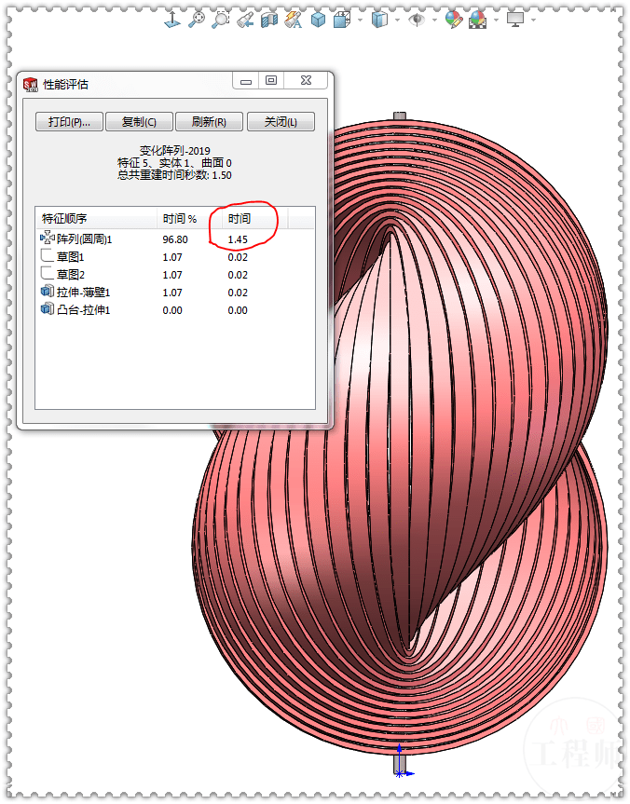The image size is (630, 804).
Task: Select the Zoom to Area tool
Action: pos(221,20)
